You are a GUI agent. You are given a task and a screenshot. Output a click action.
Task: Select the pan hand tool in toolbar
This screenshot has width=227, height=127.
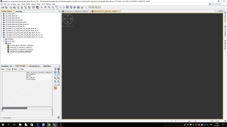(x=45, y=7)
